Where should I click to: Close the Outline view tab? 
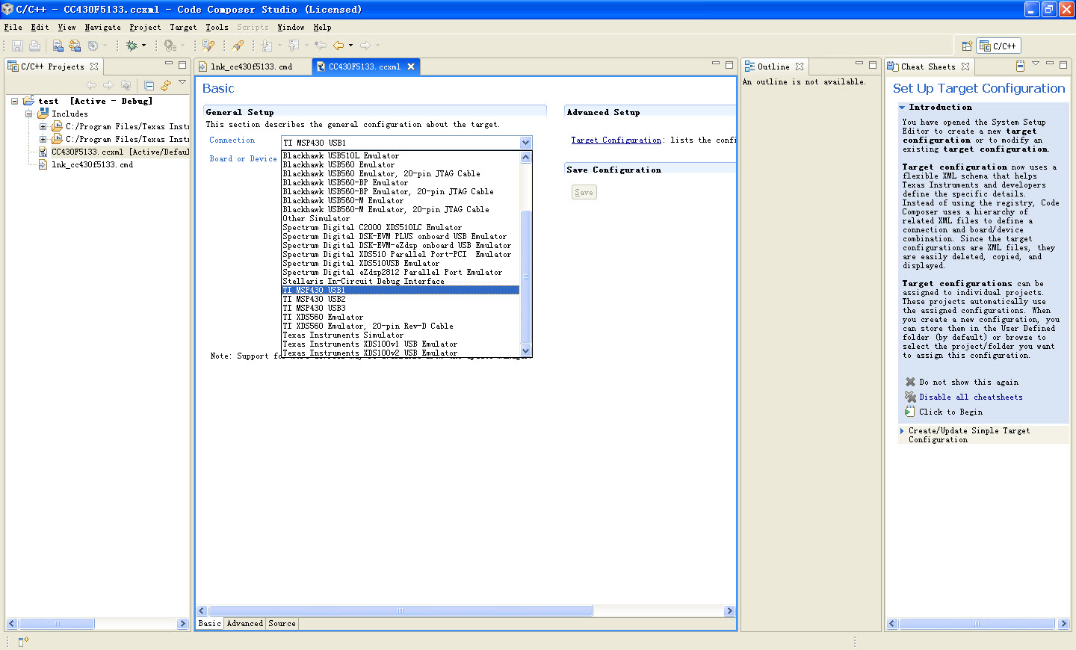point(800,66)
